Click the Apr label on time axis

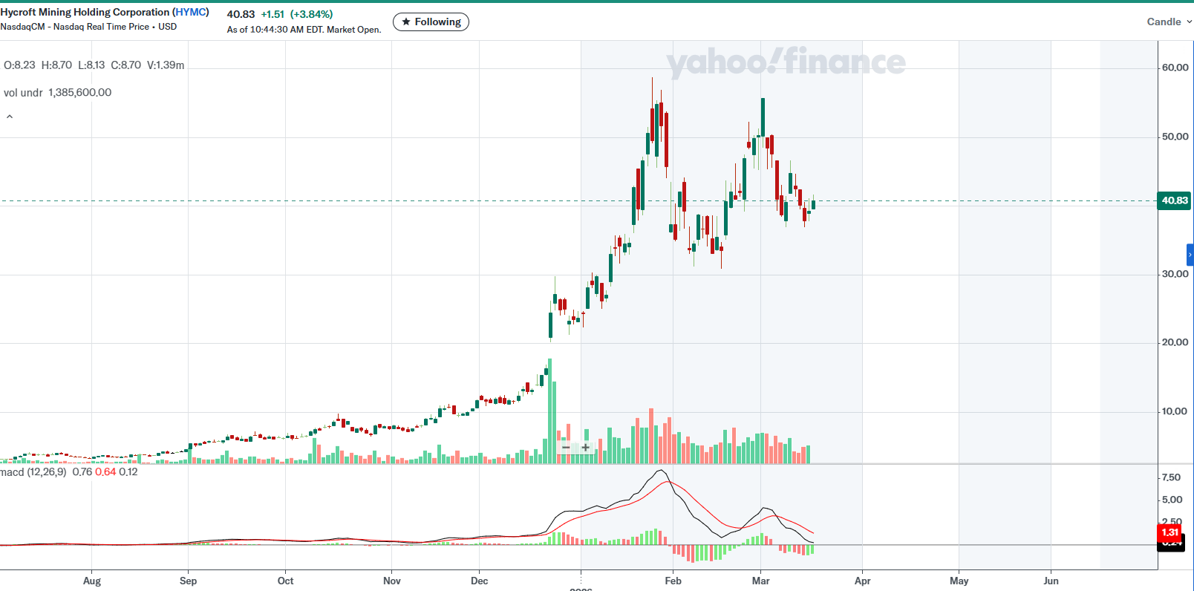point(862,581)
